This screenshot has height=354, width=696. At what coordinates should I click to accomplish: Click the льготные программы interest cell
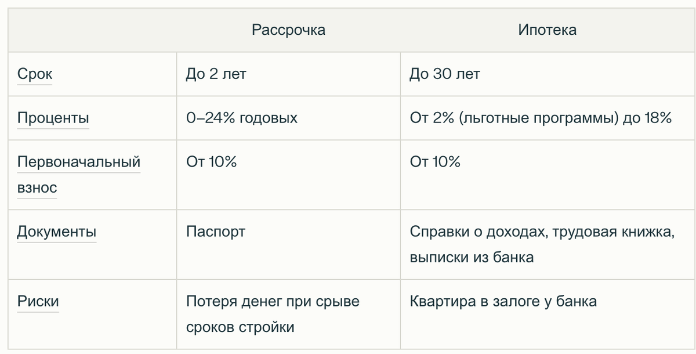click(x=540, y=118)
